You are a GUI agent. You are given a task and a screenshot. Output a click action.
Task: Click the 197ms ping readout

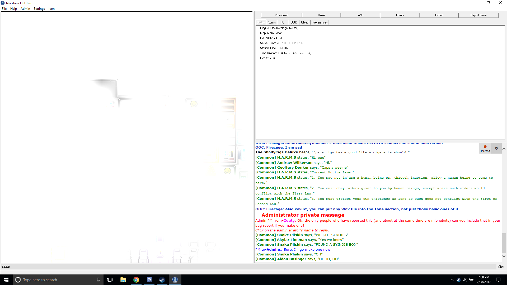(x=485, y=151)
